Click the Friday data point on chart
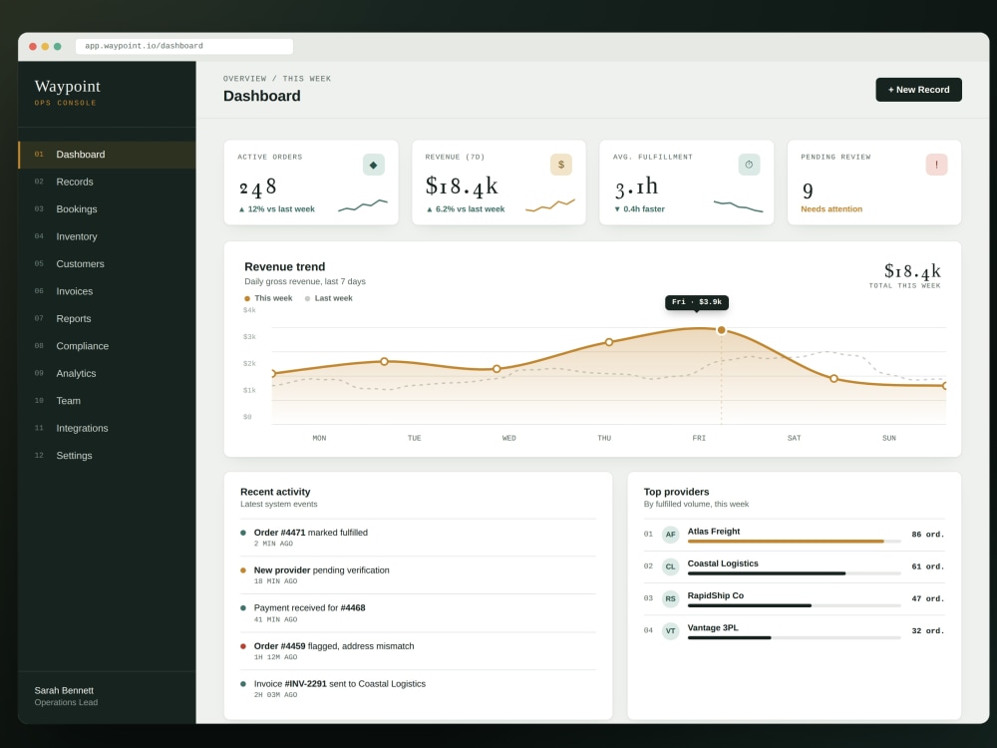The image size is (997, 748). click(721, 330)
